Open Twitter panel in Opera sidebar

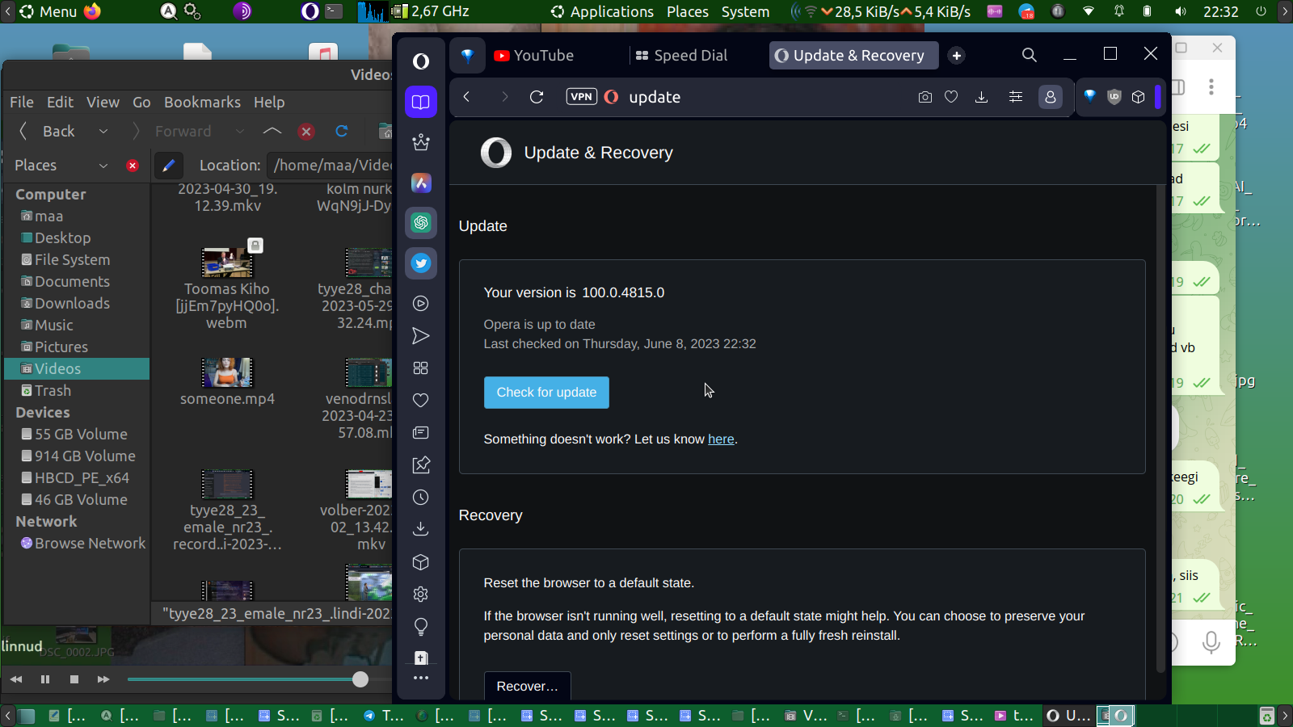[x=421, y=263]
